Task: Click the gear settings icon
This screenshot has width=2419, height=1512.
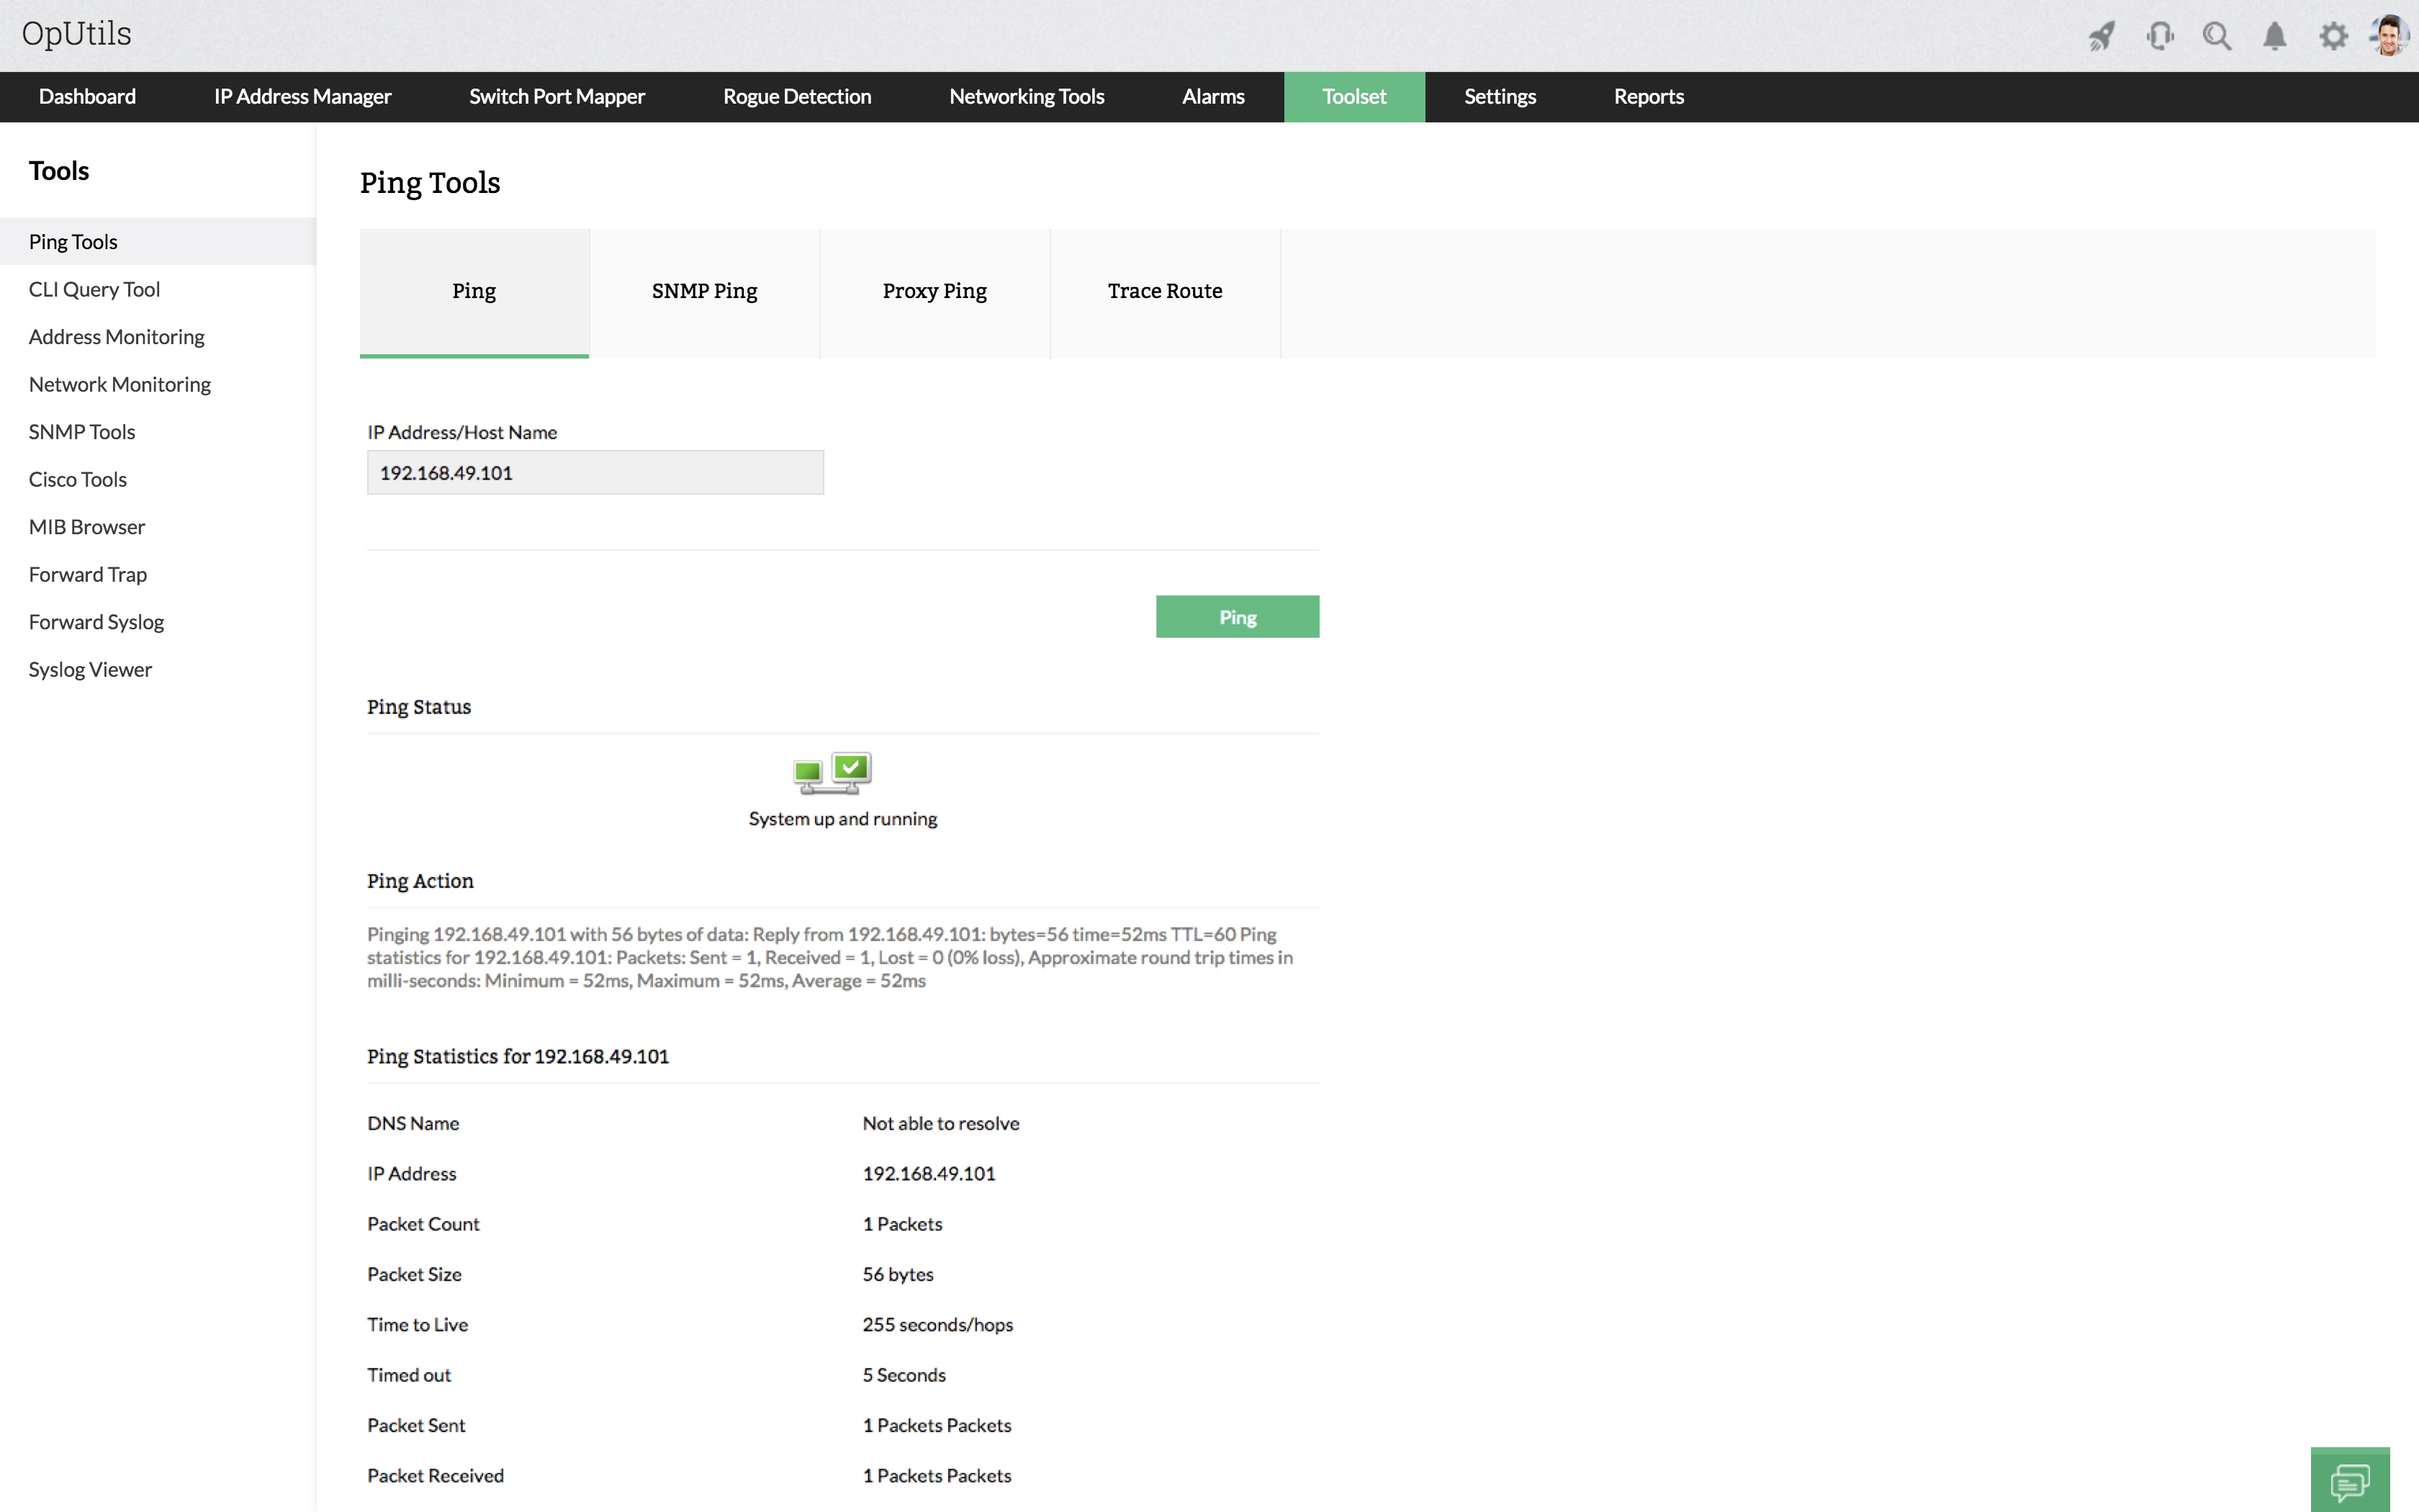Action: (2333, 37)
